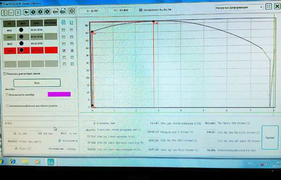The height and width of the screenshot is (180, 281).
Task: Enable 'Использовать линейку' checkbox
Action: (x=7, y=94)
